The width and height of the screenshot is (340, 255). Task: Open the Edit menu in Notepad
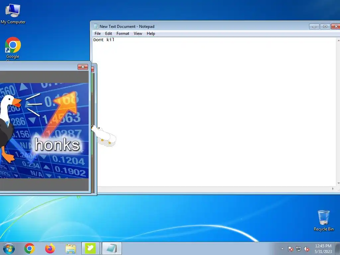pyautogui.click(x=109, y=34)
